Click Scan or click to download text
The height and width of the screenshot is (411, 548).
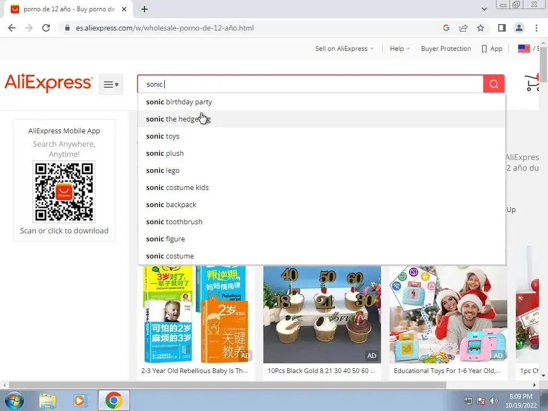point(64,231)
